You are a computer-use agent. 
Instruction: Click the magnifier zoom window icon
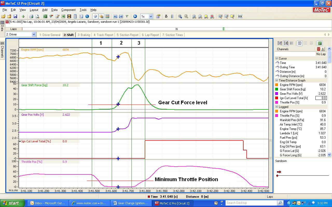click(180, 16)
